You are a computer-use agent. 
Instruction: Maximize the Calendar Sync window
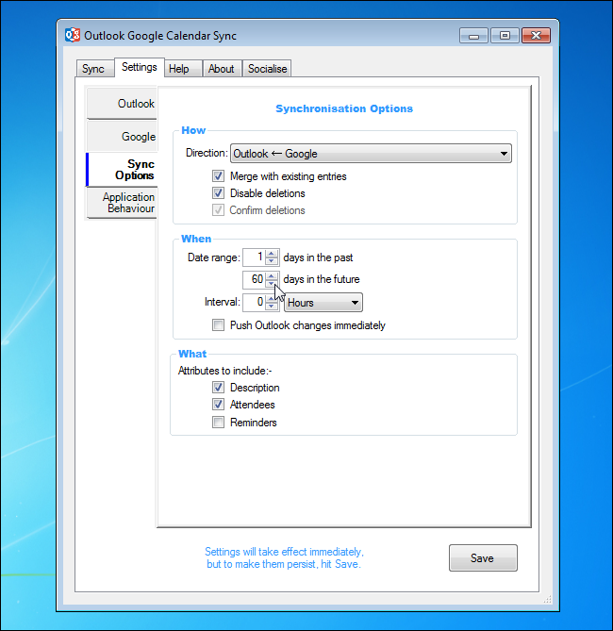(505, 36)
